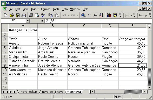Switch to the nova_se sheet tab
This screenshot has width=153, height=100.
pos(48,92)
